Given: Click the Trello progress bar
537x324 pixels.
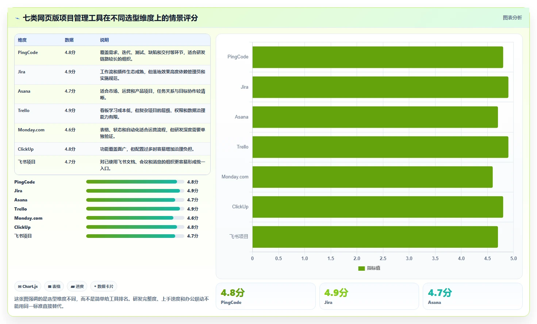Looking at the screenshot, I should [x=135, y=209].
